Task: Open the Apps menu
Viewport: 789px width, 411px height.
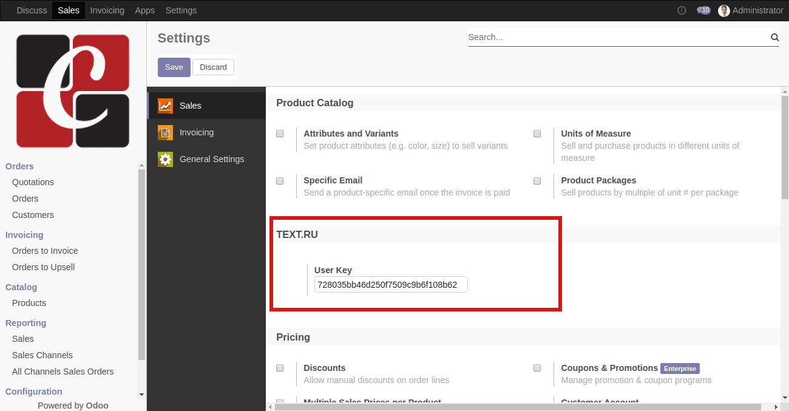Action: (144, 10)
